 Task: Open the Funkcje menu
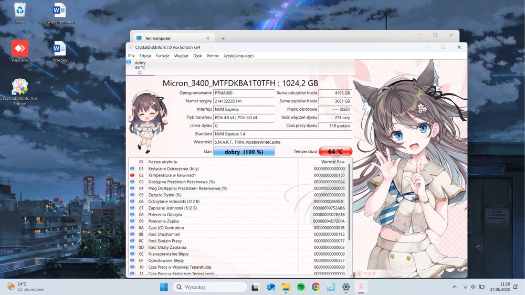click(163, 56)
